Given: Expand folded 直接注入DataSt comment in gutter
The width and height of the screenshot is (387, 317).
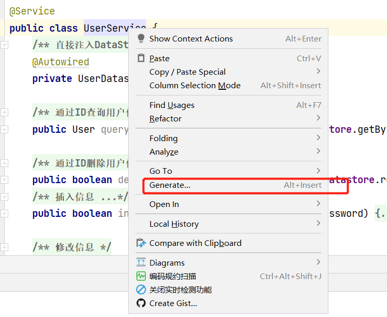Looking at the screenshot, I should [x=4, y=45].
